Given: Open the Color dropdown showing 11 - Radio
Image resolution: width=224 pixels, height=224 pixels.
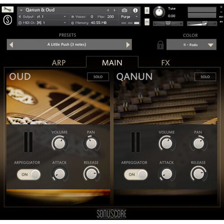Looking at the screenshot, I should point(191,45).
